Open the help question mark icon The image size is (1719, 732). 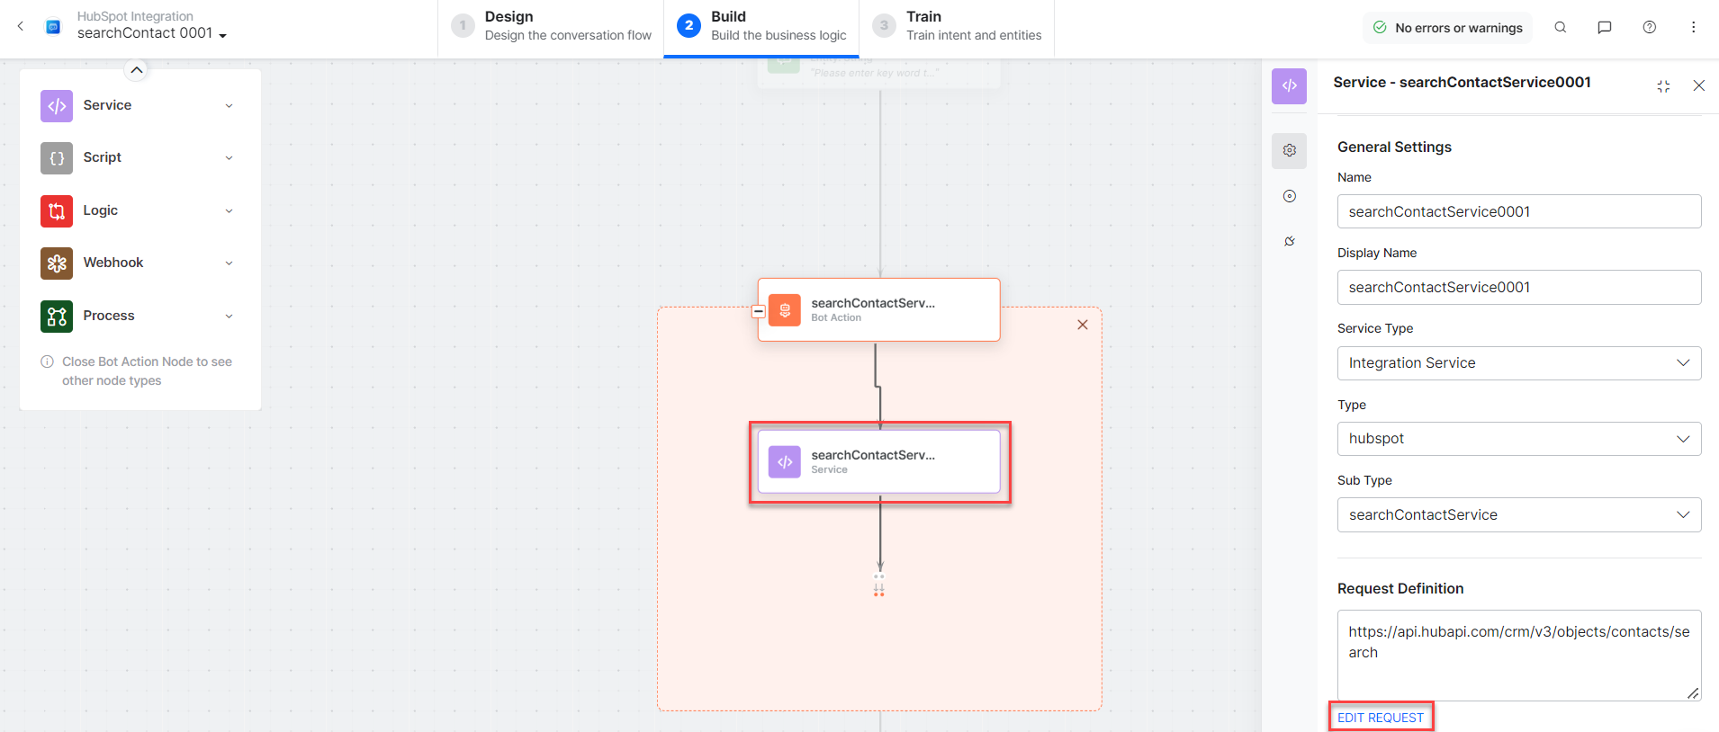(1649, 28)
